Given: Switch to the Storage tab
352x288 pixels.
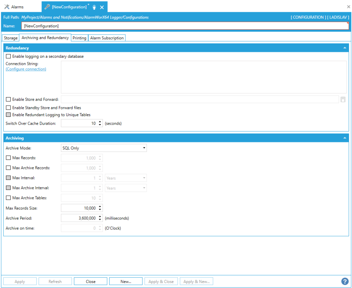Looking at the screenshot, I should click(x=11, y=38).
